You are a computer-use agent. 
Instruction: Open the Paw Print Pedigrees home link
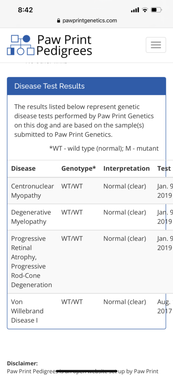(x=49, y=45)
